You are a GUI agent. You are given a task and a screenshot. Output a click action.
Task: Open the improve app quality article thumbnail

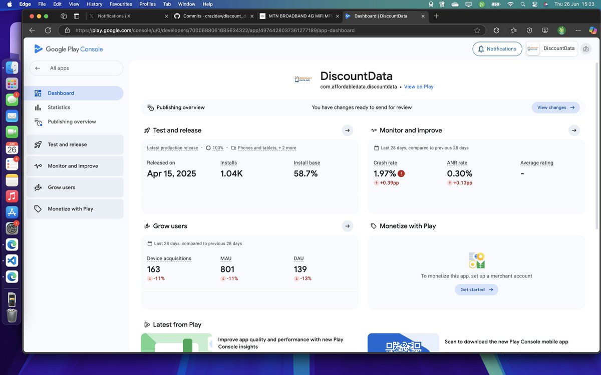pos(177,342)
